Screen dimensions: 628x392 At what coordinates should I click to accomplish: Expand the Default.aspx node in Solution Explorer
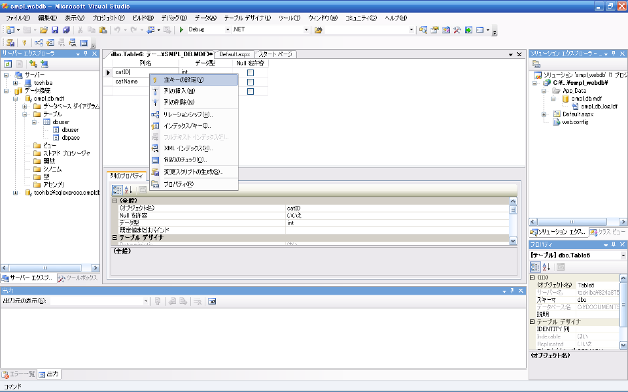(544, 114)
